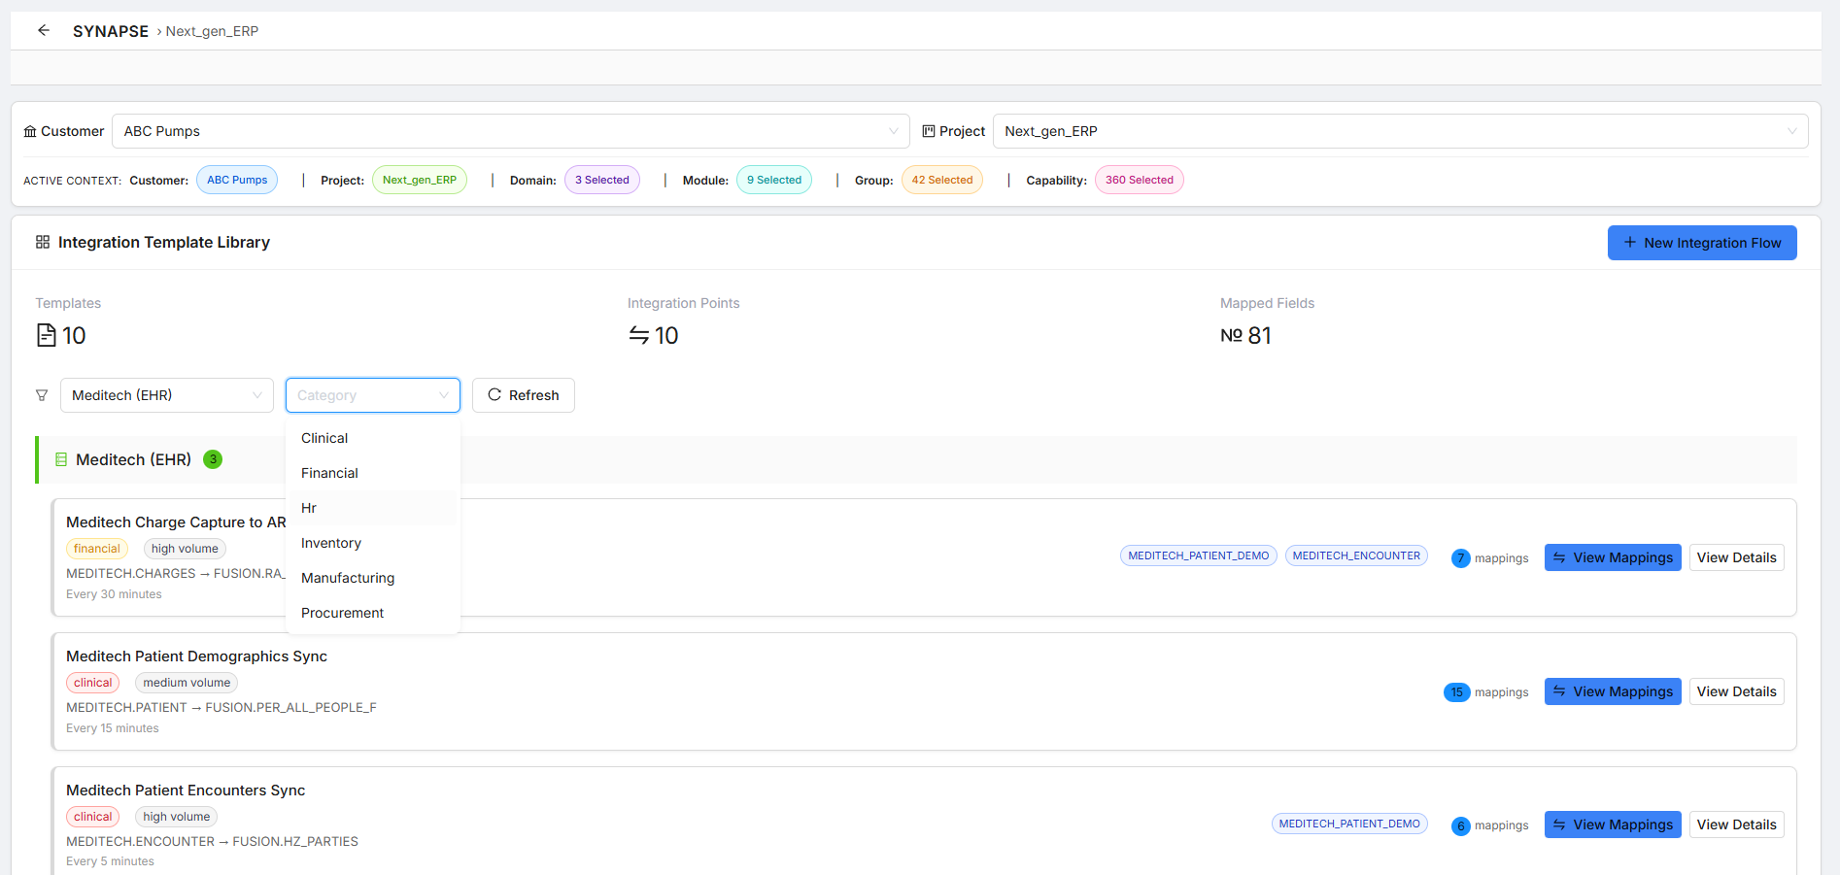1840x875 pixels.
Task: Click the building icon next to Customer
Action: (x=30, y=131)
